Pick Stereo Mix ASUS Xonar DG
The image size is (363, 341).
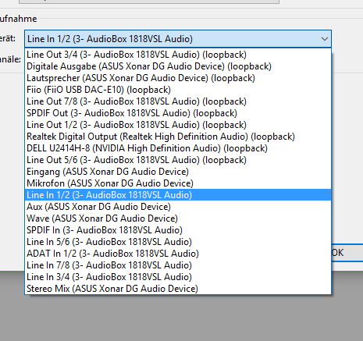178,289
